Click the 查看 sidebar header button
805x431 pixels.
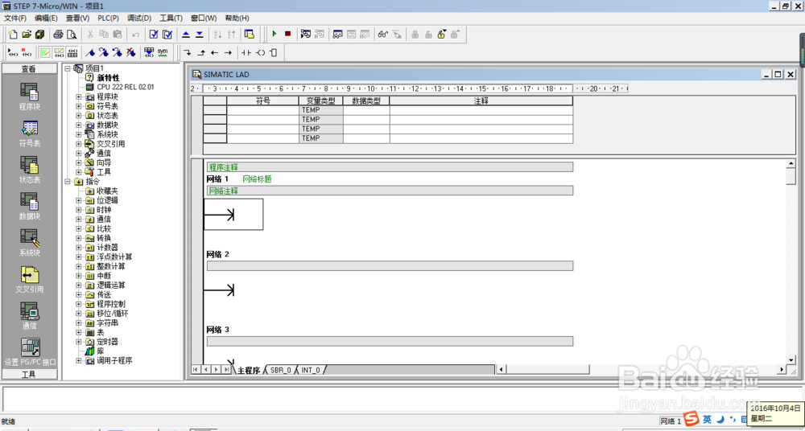[29, 69]
